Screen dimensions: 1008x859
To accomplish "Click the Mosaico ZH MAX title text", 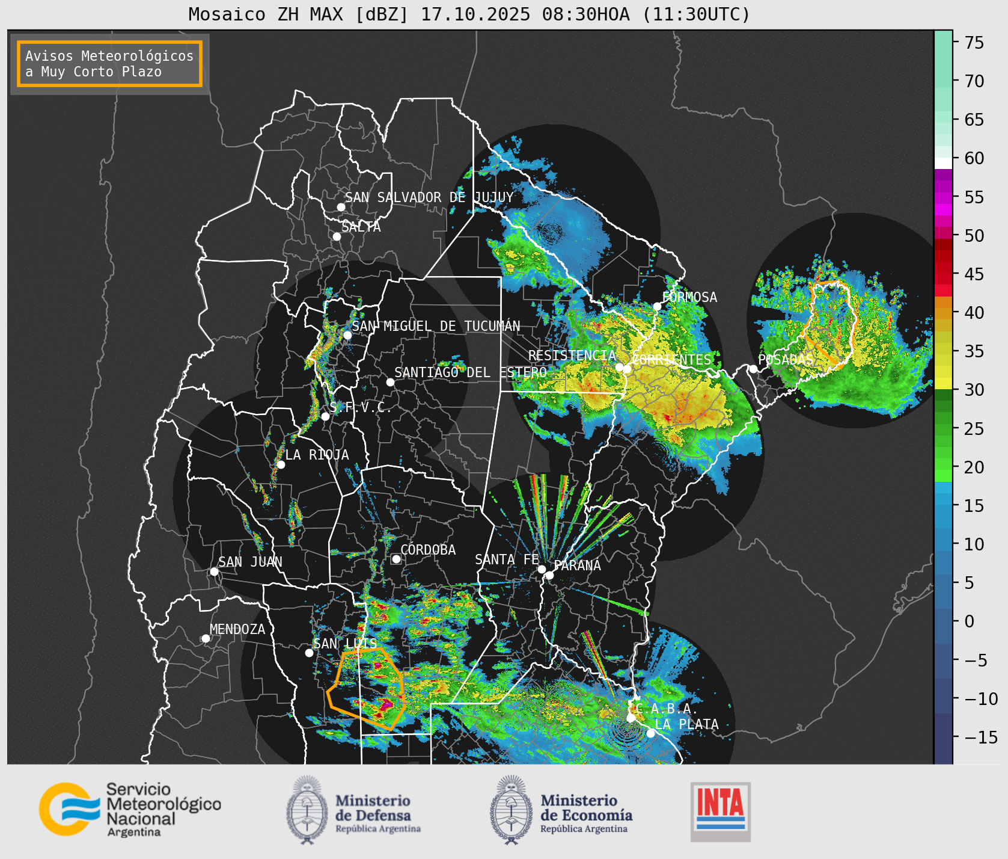I will point(469,14).
